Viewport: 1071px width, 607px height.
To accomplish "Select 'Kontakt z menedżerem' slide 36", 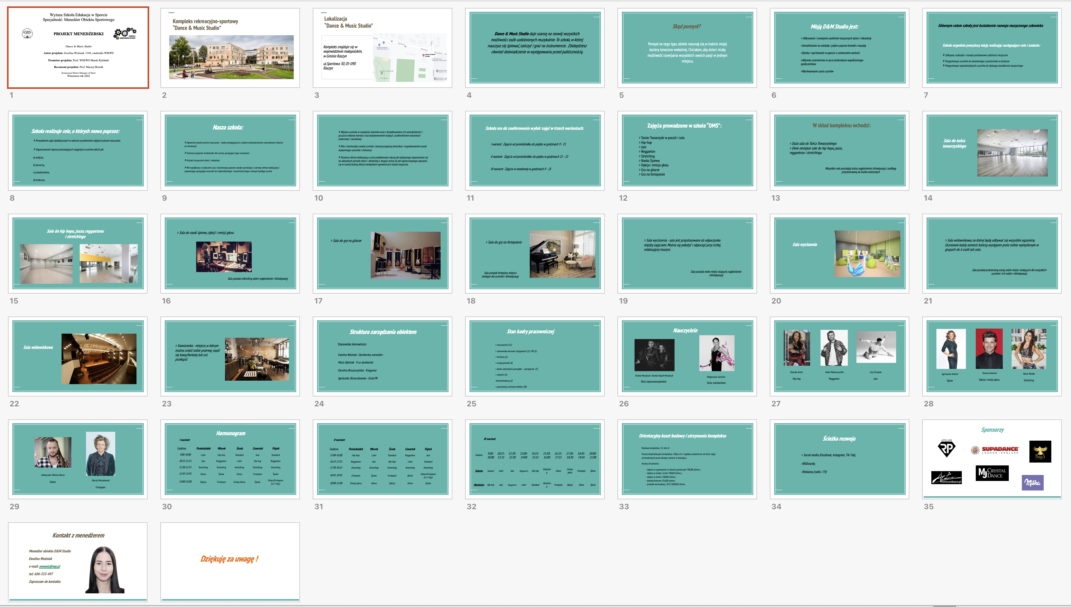I will pos(78,562).
